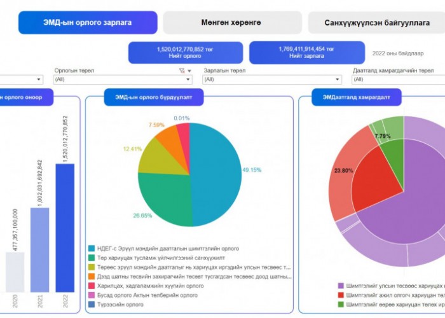Open the Санхүүжүүлсэн байгууллага tab
This screenshot has width=445, height=318.
coord(376,23)
